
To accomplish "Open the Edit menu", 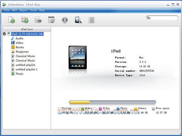I will click(x=15, y=10).
